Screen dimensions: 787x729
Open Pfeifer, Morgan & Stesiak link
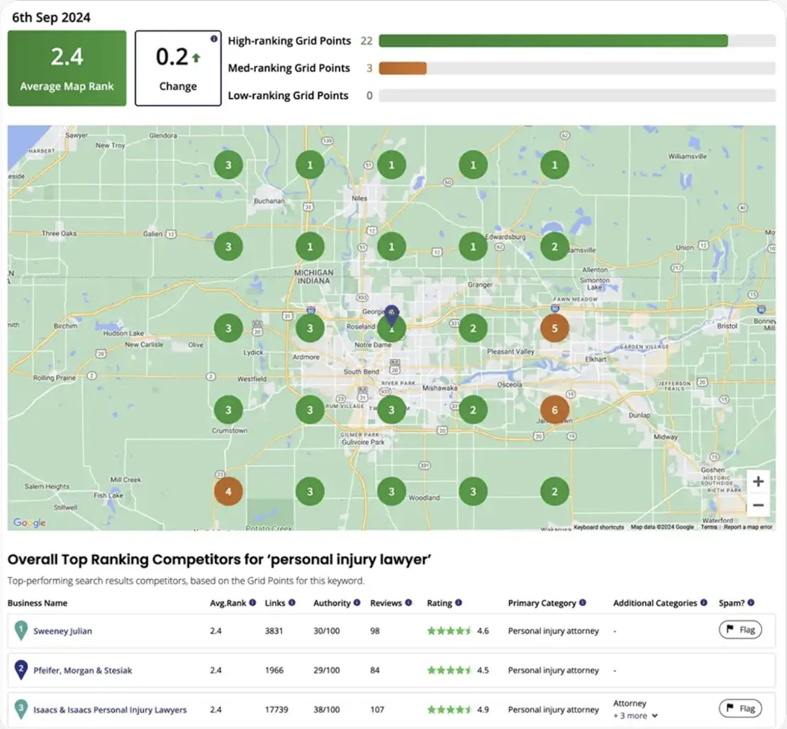pos(83,670)
